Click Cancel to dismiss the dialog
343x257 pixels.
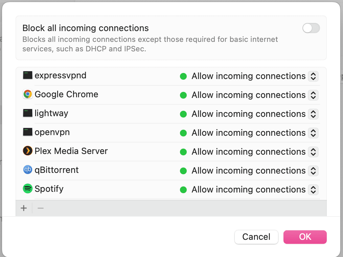(x=256, y=237)
